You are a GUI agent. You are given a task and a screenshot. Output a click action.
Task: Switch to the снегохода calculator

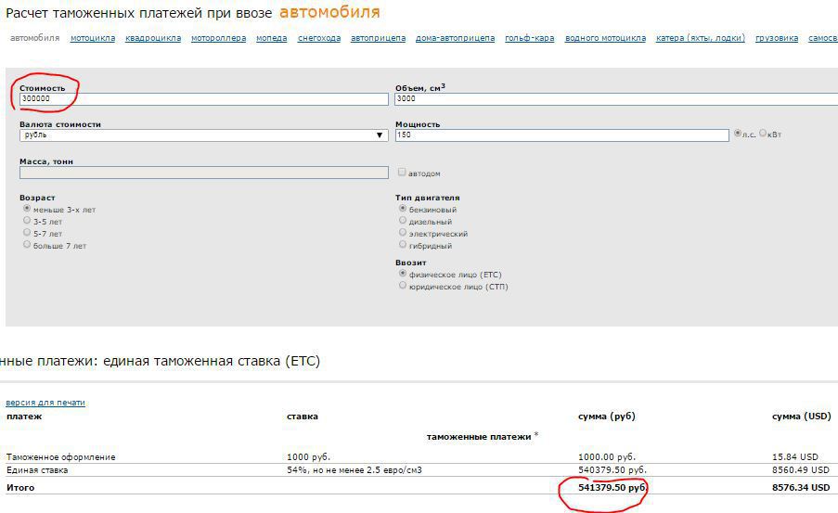point(319,39)
